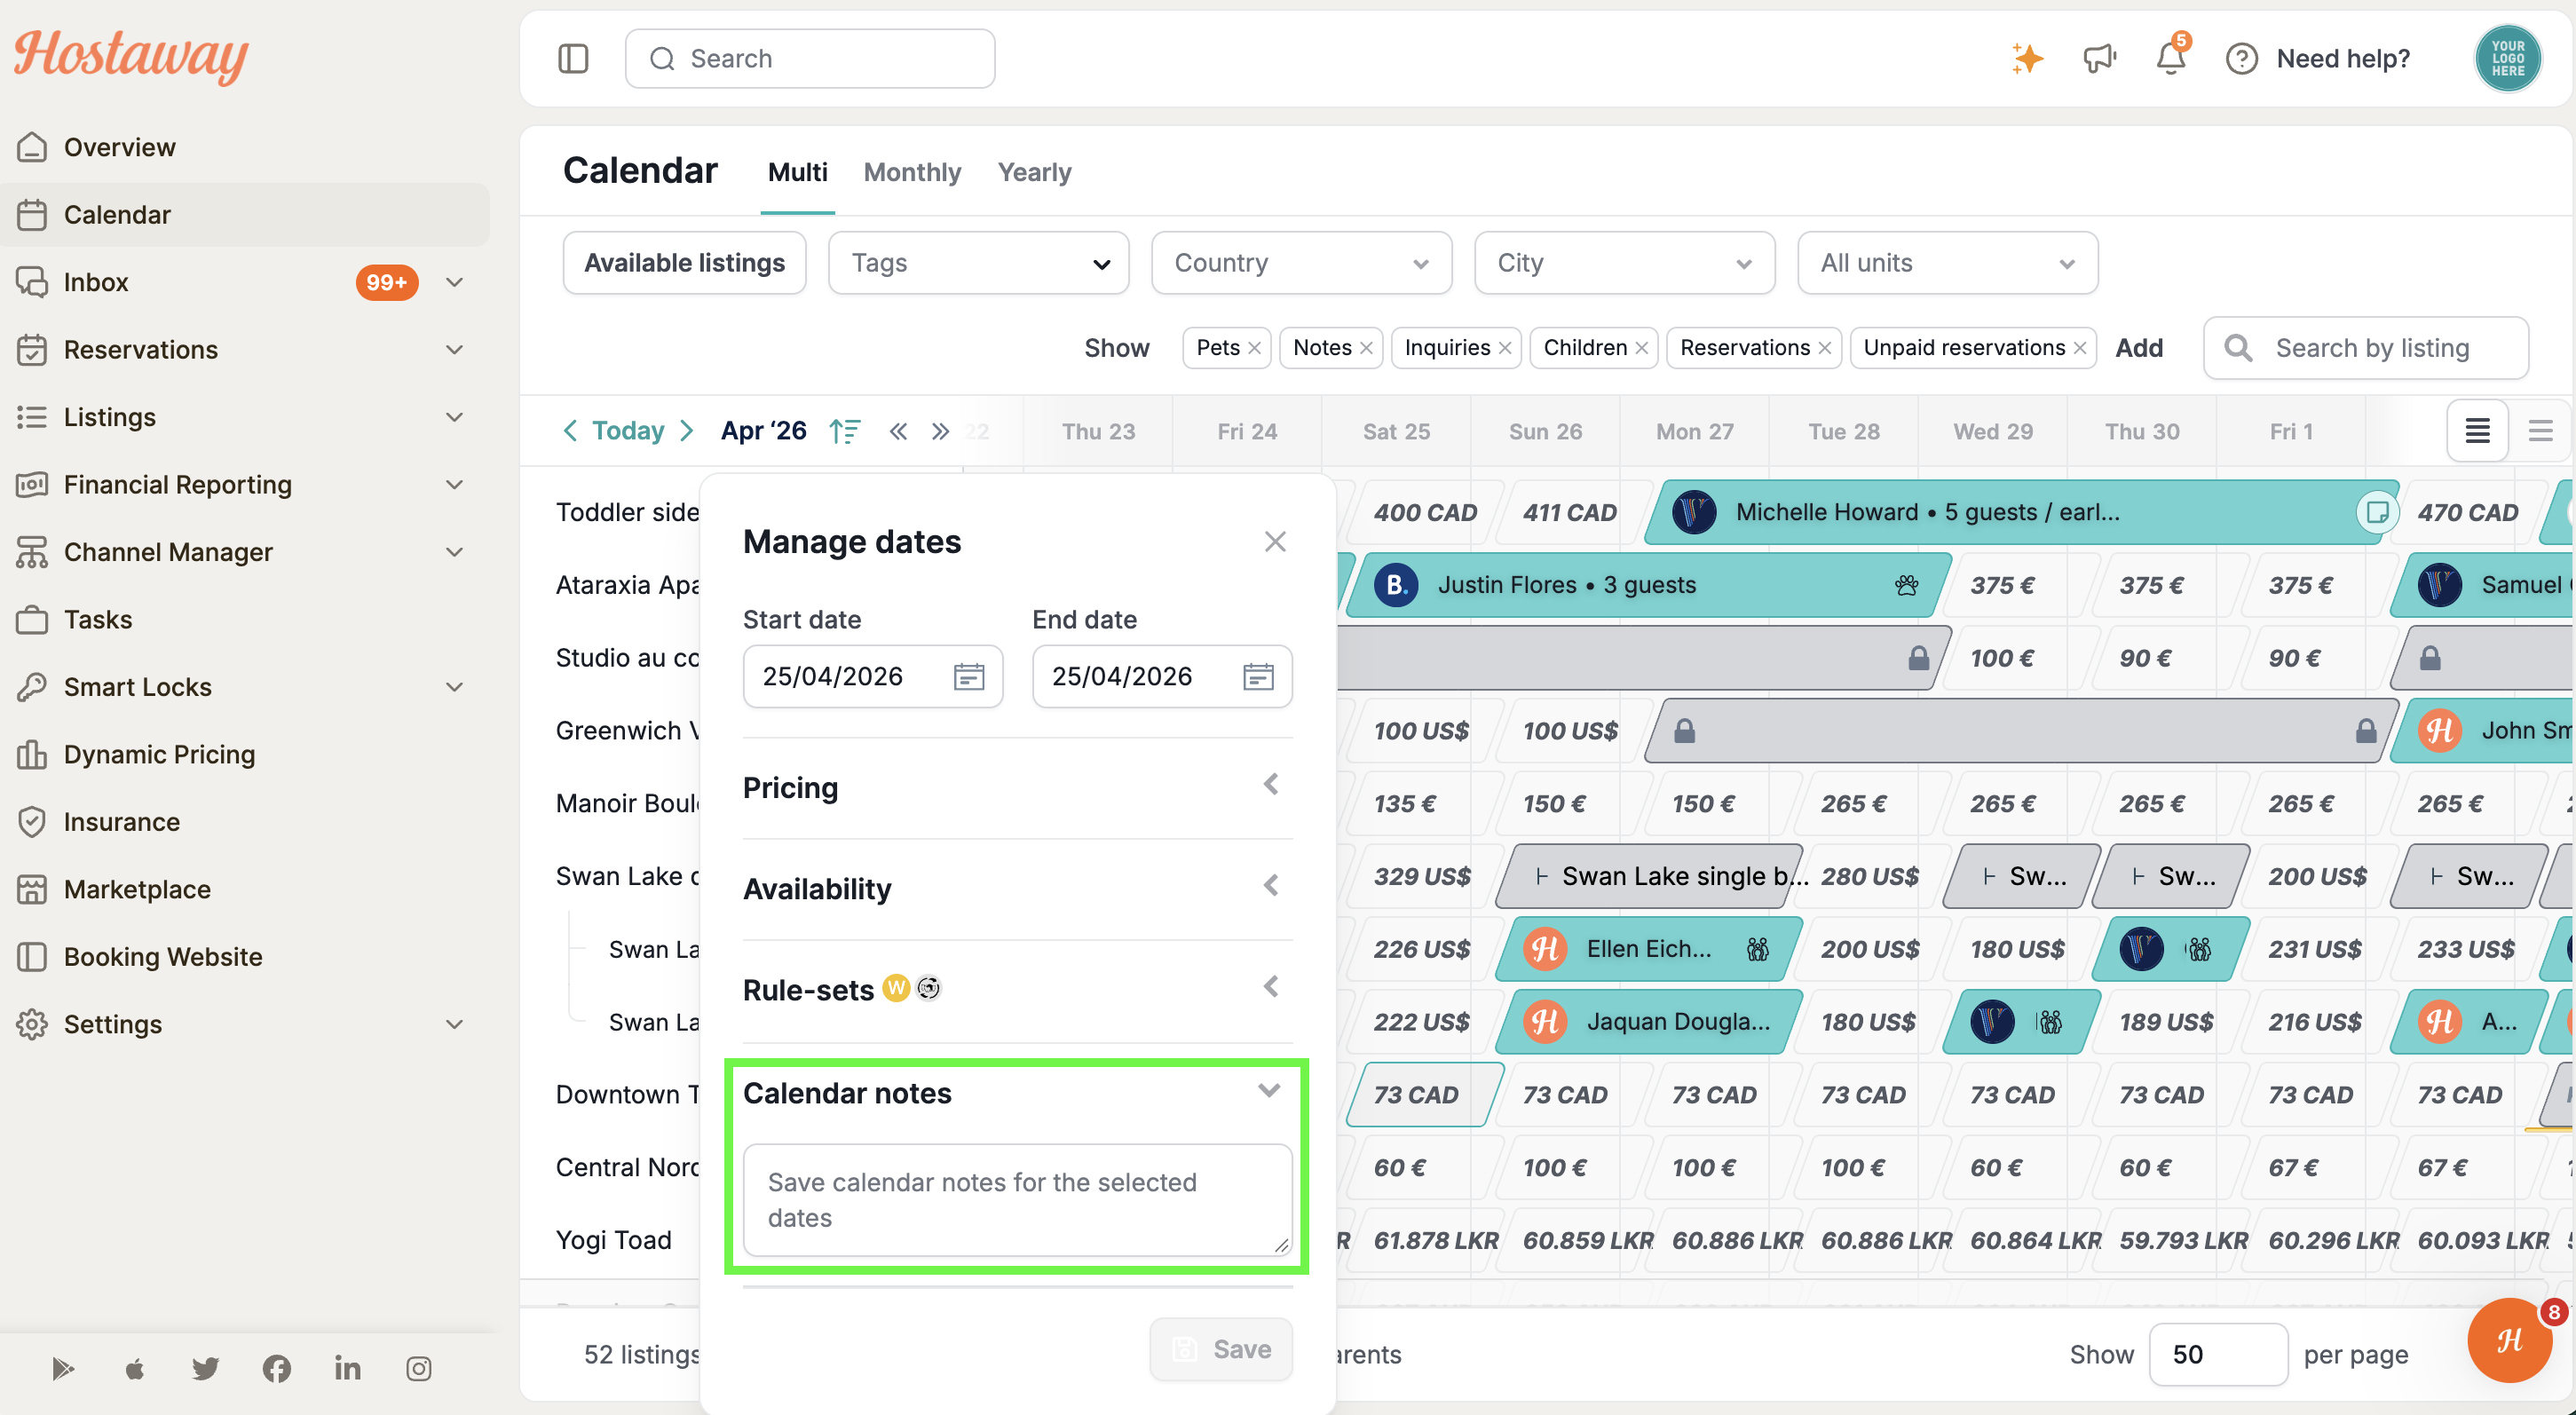The height and width of the screenshot is (1415, 2576).
Task: Open the End date calendar picker icon
Action: (1257, 677)
